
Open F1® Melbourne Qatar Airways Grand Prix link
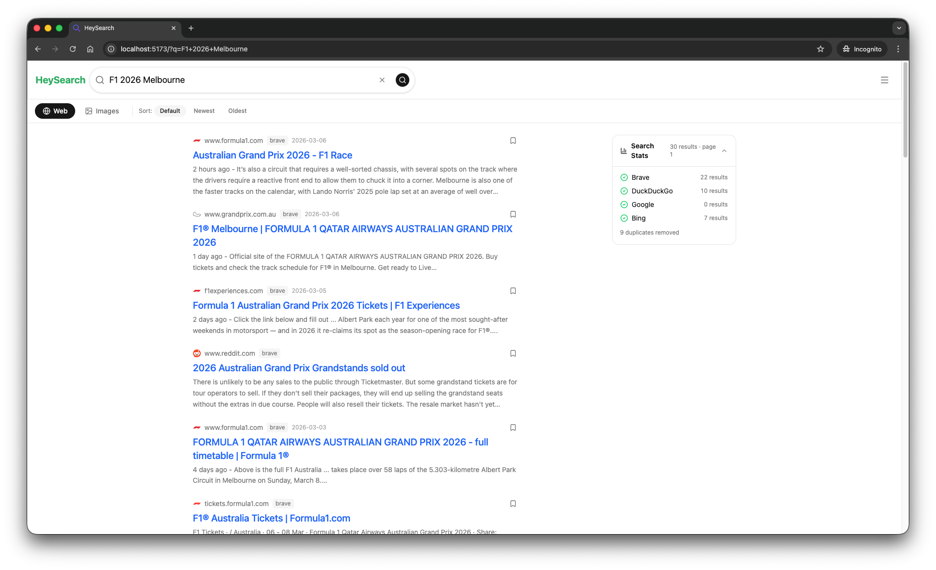coord(352,236)
